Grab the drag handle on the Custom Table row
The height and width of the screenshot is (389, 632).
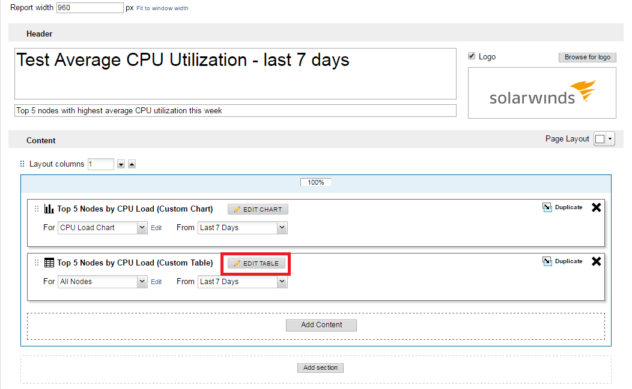(37, 263)
